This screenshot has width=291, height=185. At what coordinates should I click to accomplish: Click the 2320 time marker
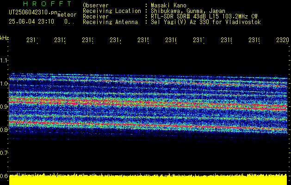pyautogui.click(x=283, y=40)
